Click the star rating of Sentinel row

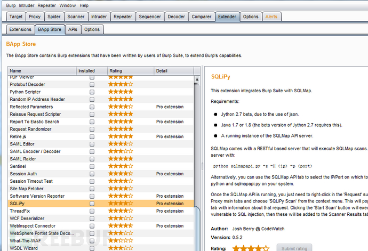click(121, 166)
